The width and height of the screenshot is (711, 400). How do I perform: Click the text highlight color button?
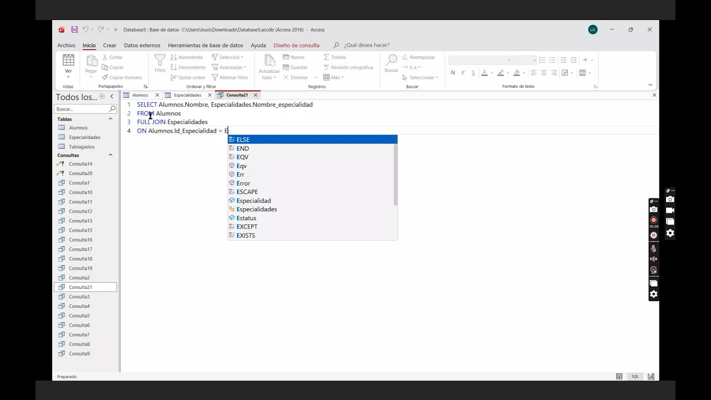500,73
